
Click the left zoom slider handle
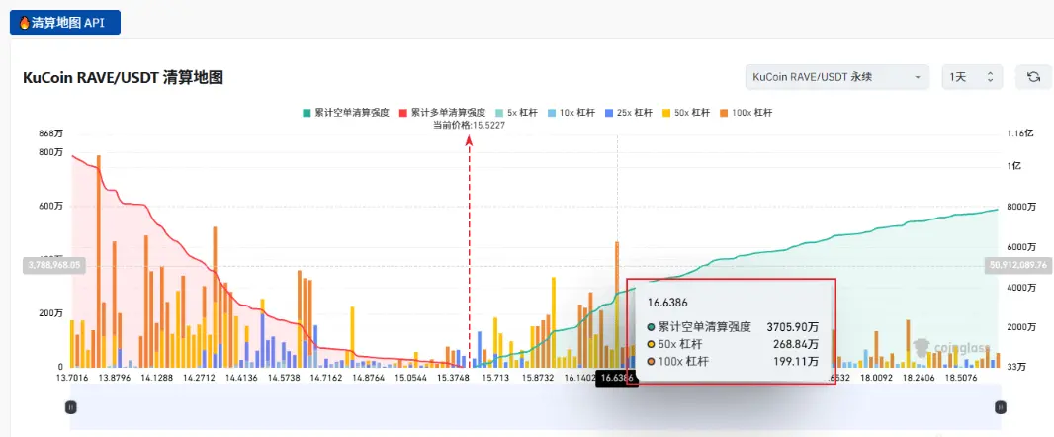pyautogui.click(x=70, y=406)
